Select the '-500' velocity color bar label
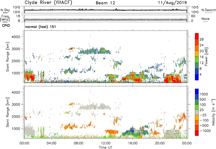The image size is (216, 149). (x=204, y=126)
